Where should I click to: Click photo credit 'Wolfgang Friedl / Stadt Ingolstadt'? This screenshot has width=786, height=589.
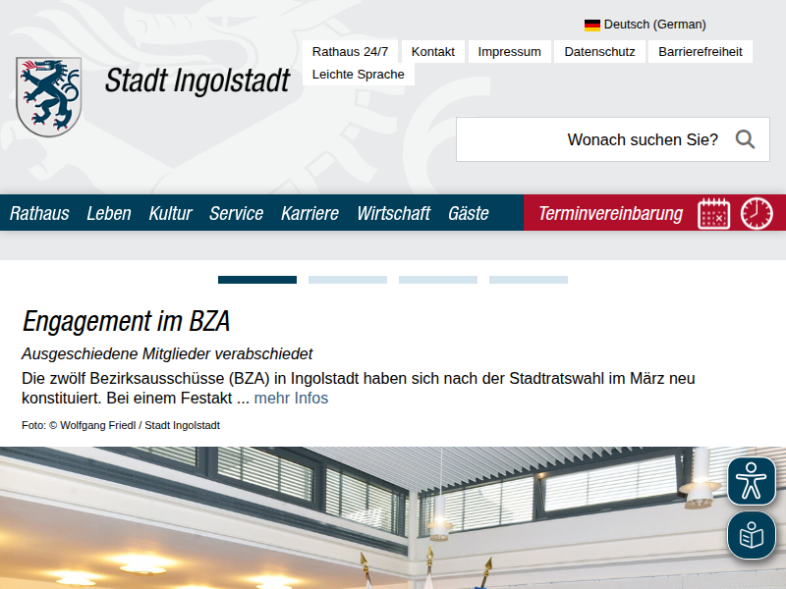pyautogui.click(x=140, y=426)
